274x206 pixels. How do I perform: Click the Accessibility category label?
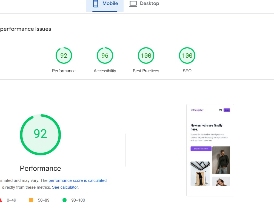[105, 71]
